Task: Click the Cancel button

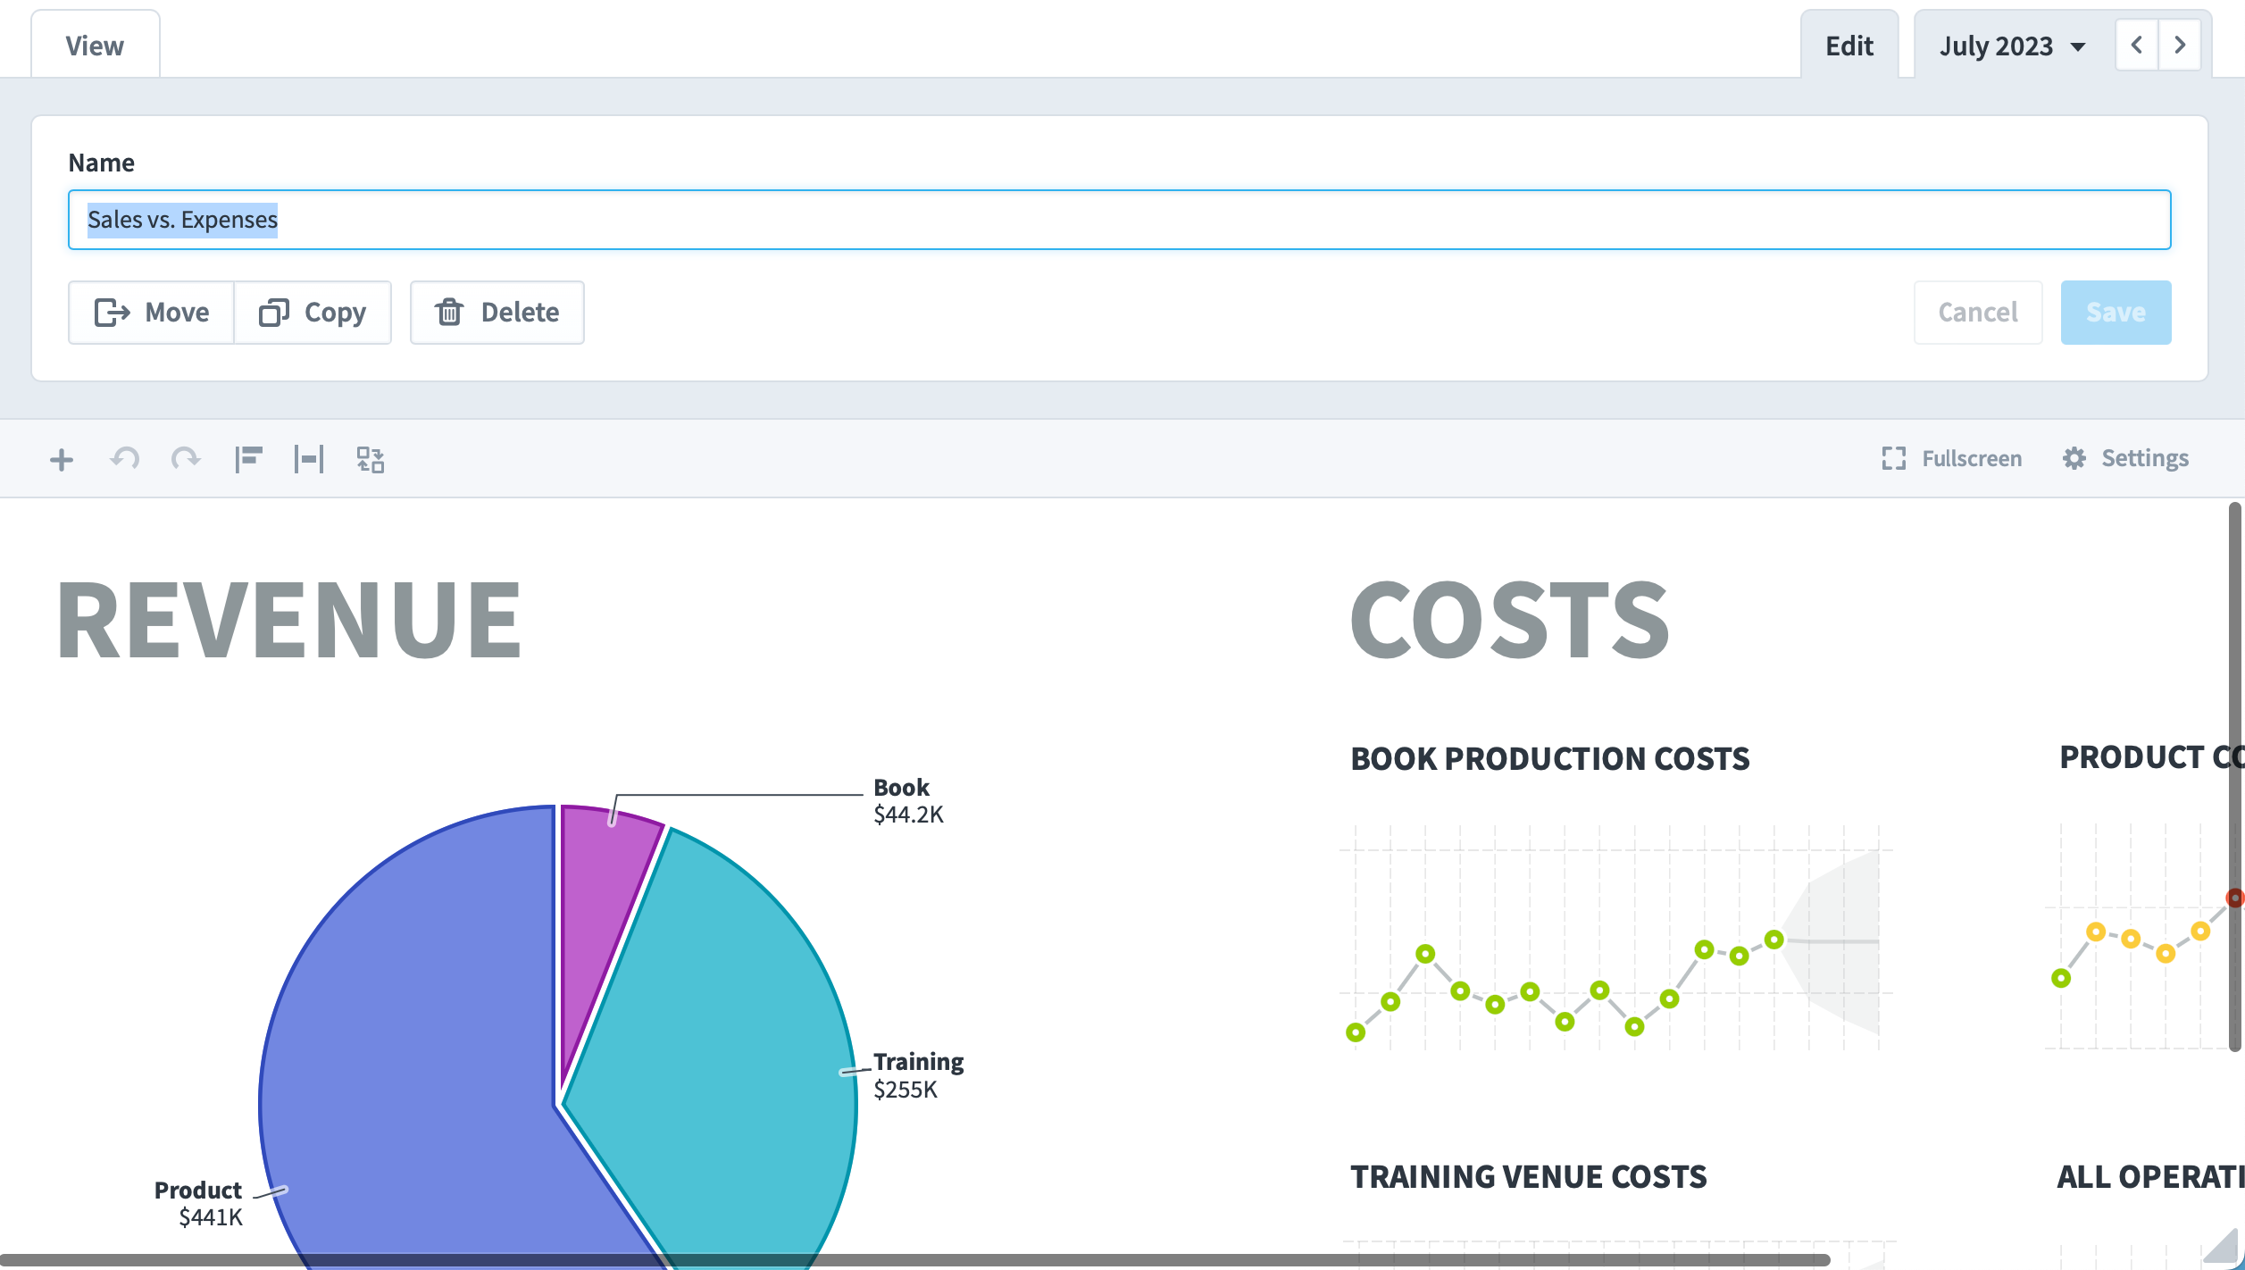Action: click(1978, 313)
